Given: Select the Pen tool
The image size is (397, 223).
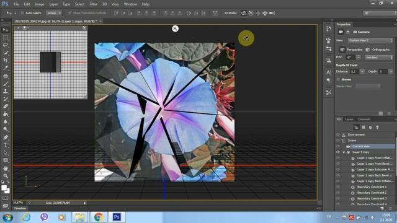Looking at the screenshot, I should pos(6,138).
